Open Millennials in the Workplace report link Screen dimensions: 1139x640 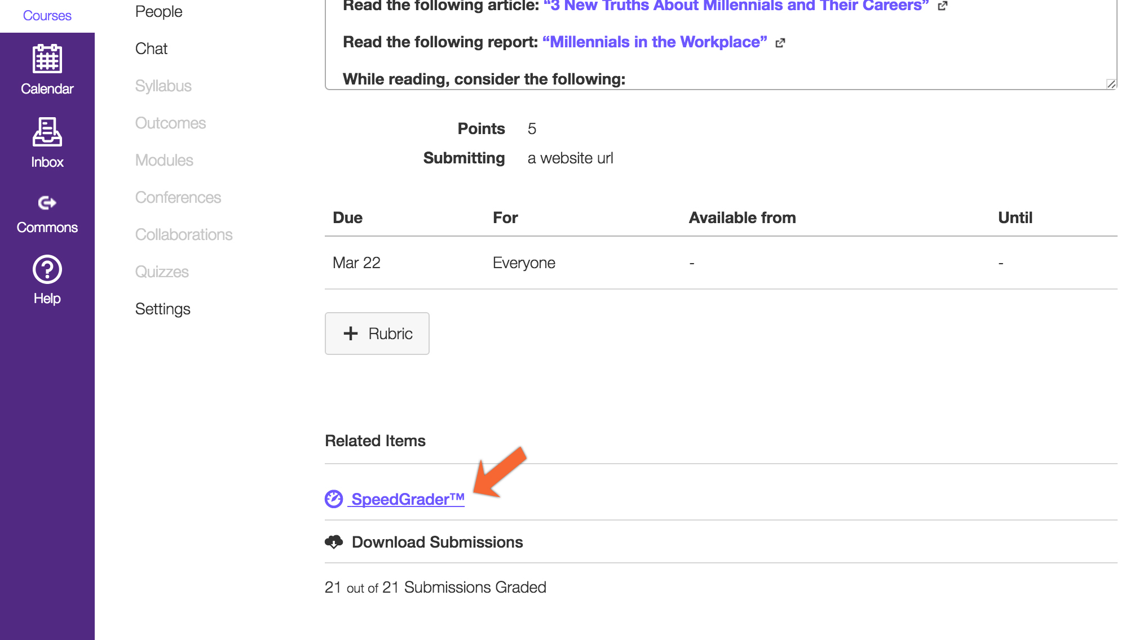[655, 42]
